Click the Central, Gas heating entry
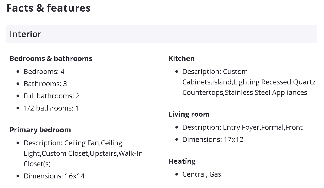This screenshot has height=188, width=324. point(202,174)
